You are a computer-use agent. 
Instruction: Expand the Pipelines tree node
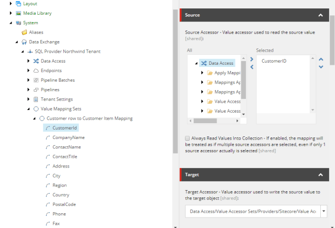click(x=28, y=90)
